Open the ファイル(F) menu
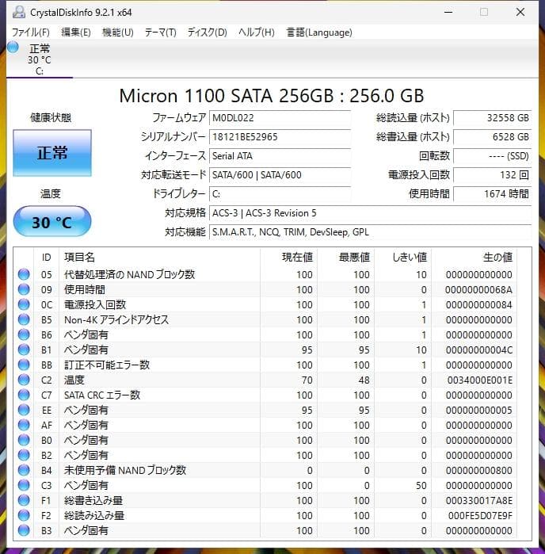Viewport: 545px width, 554px height. [30, 32]
